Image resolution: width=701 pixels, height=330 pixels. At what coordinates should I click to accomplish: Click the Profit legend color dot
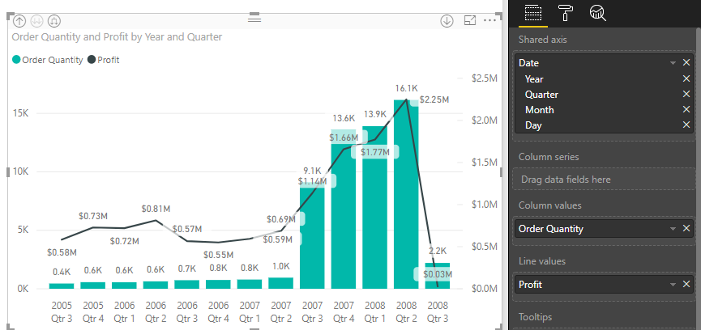point(91,60)
